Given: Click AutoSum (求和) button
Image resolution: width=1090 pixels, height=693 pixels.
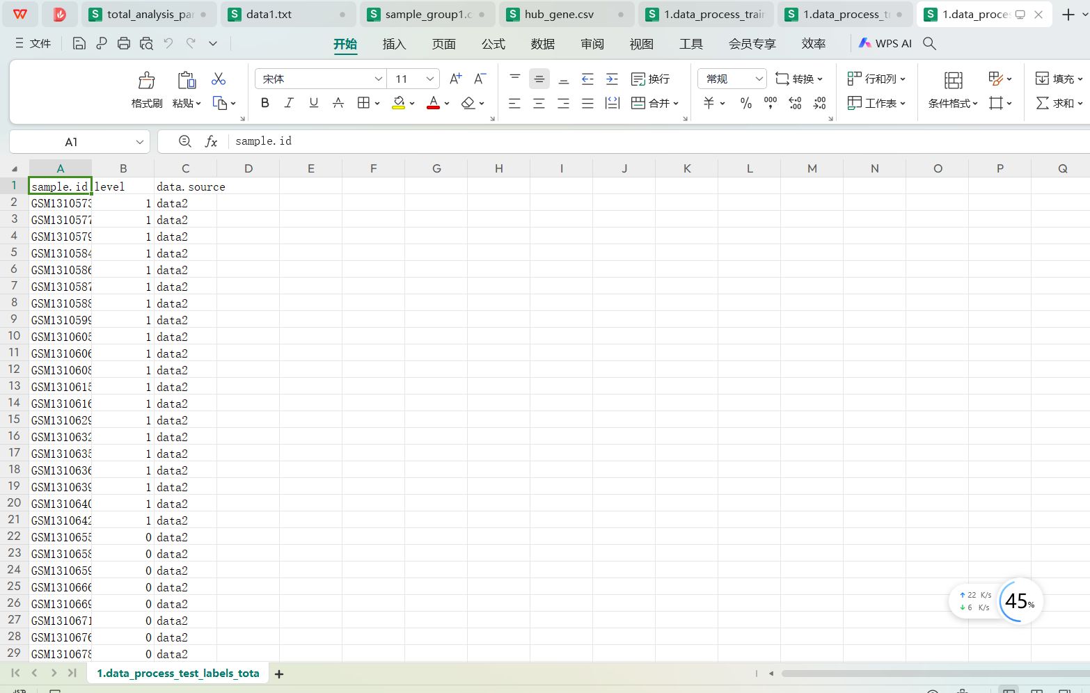Looking at the screenshot, I should pyautogui.click(x=1059, y=103).
